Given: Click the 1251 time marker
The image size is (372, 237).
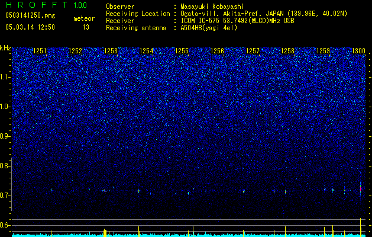Looking at the screenshot, I should click(40, 51).
